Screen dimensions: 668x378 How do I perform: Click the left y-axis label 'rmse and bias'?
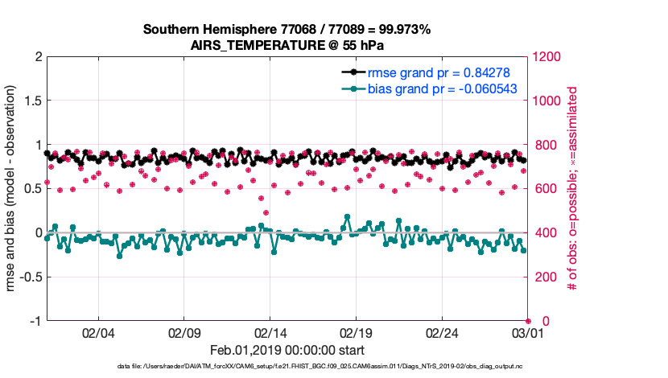[x=13, y=188]
